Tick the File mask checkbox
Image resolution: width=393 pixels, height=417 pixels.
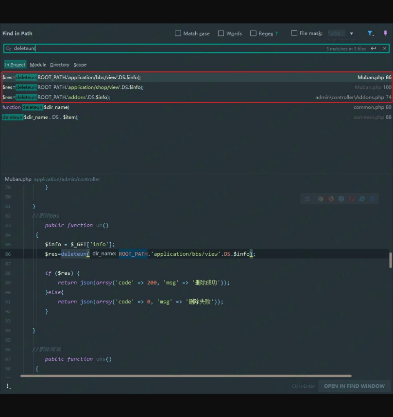(x=294, y=33)
